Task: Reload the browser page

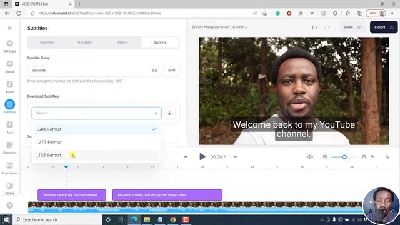Action: point(19,13)
